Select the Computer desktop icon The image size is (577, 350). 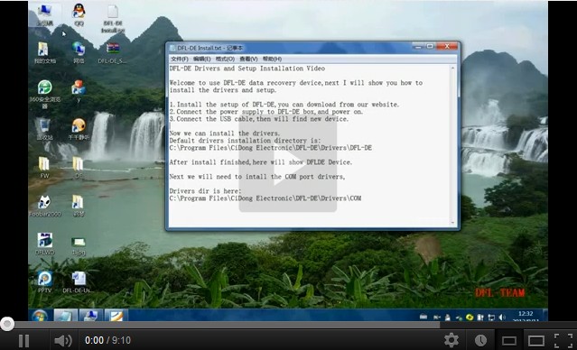click(45, 14)
